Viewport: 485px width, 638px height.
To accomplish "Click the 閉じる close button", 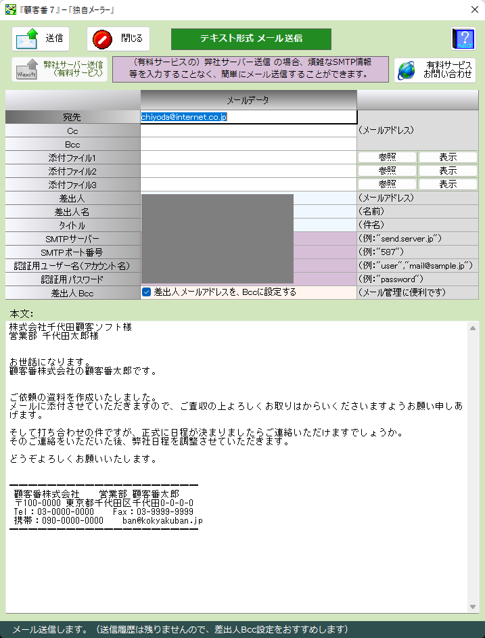I will point(118,39).
